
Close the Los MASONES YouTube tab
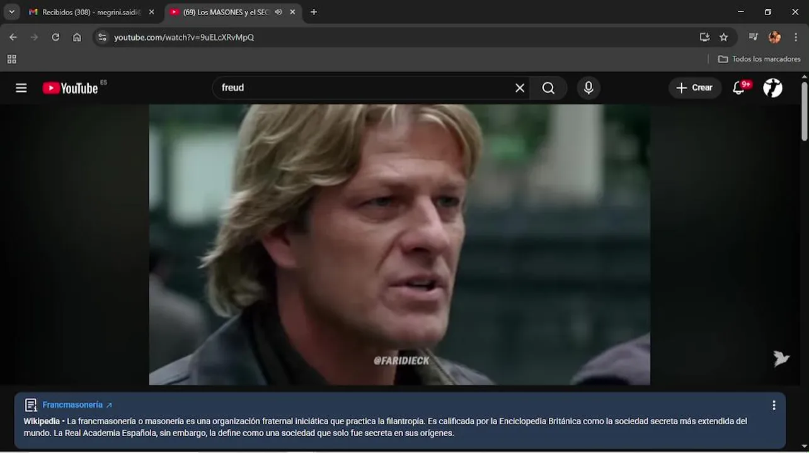pyautogui.click(x=292, y=12)
